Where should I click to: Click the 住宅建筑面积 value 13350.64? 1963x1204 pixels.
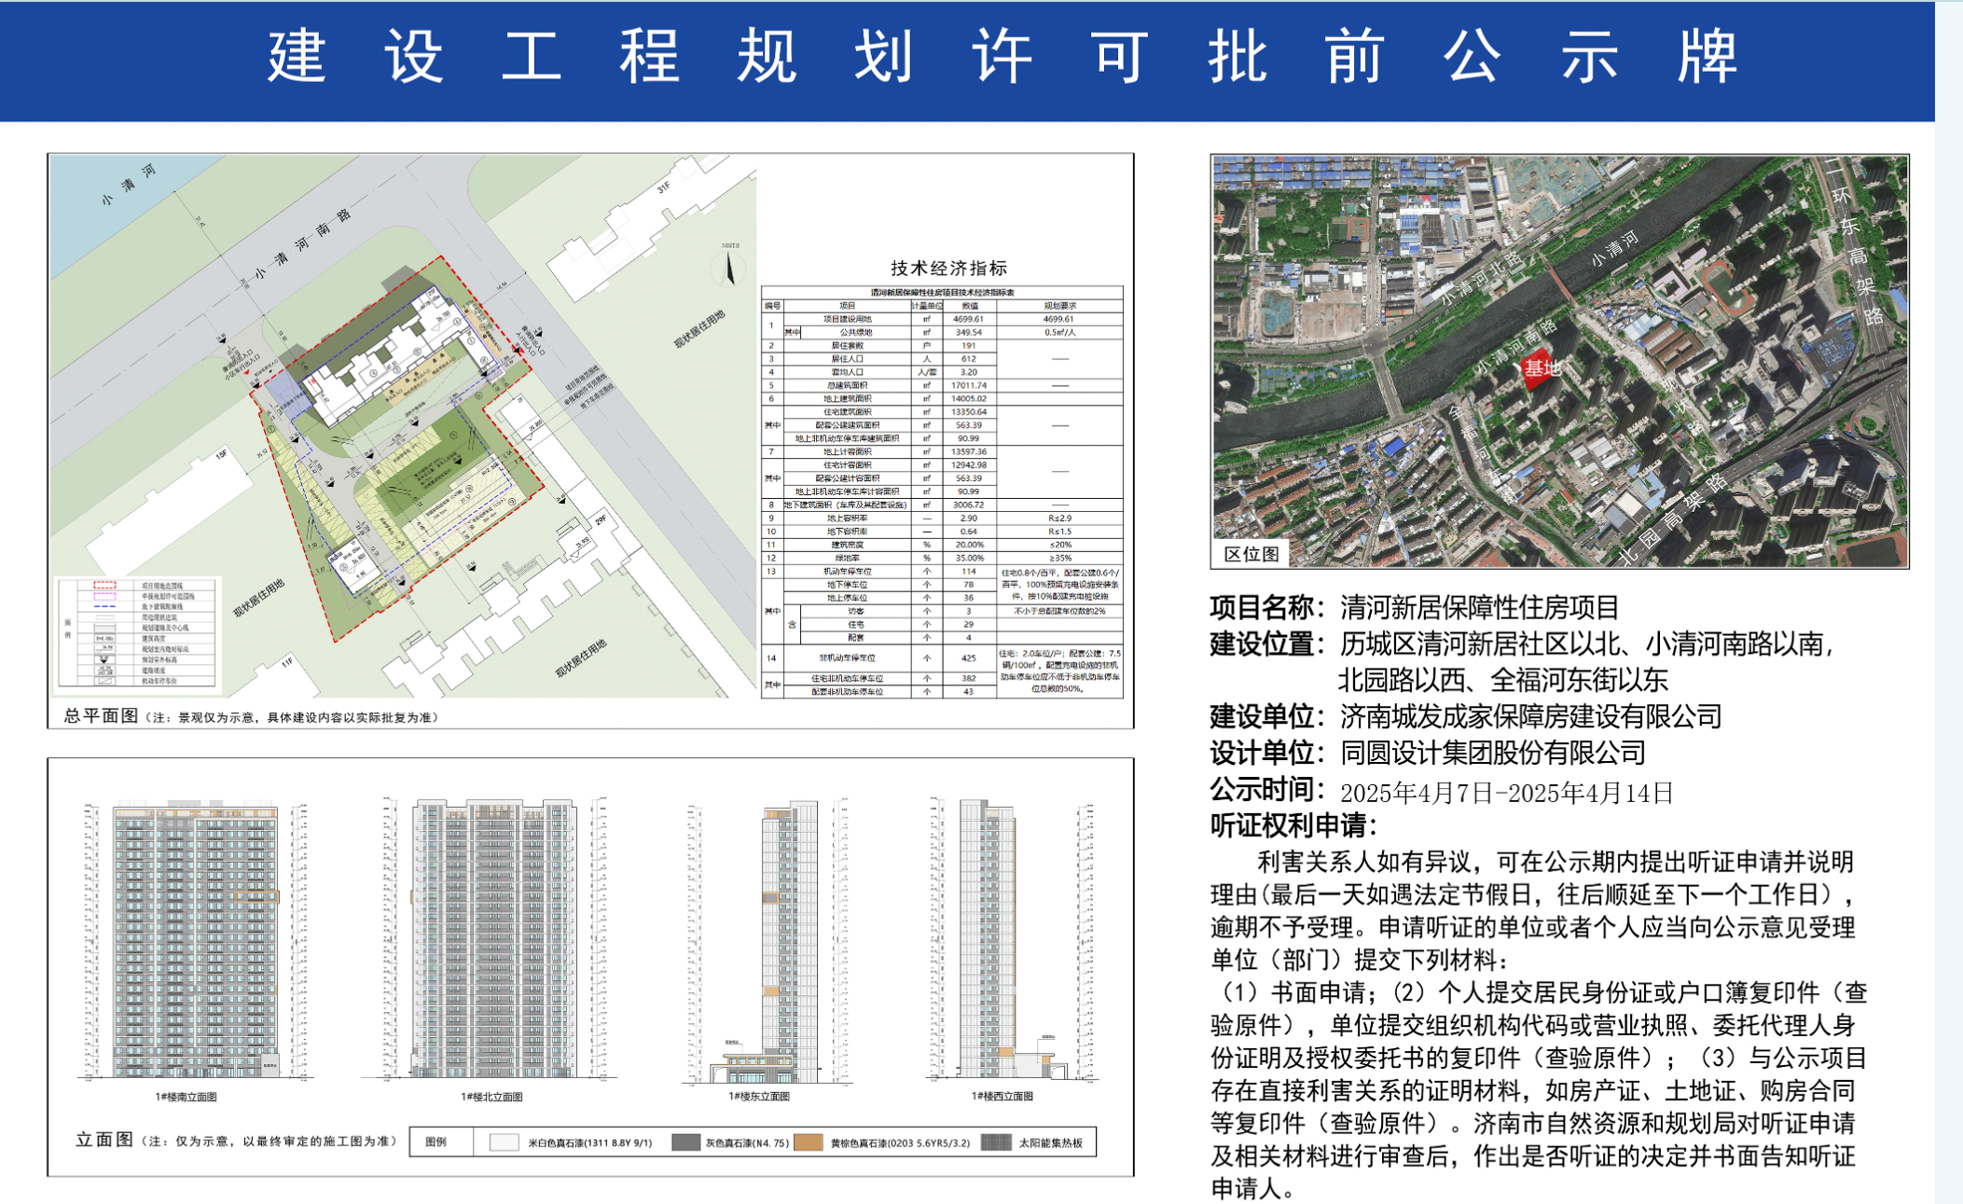click(x=969, y=411)
